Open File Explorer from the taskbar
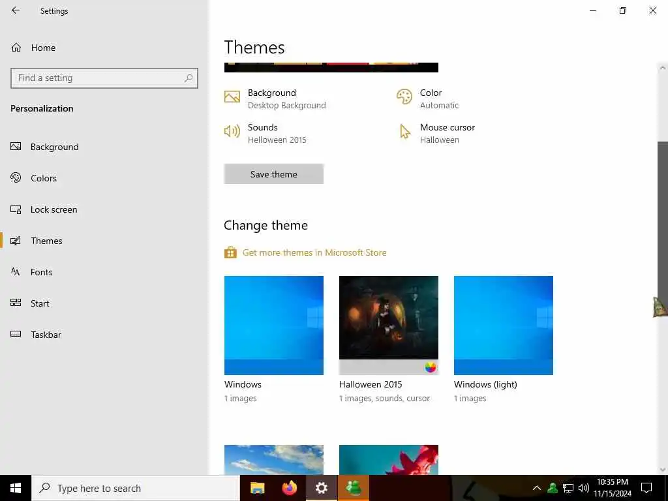668x501 pixels. click(257, 488)
